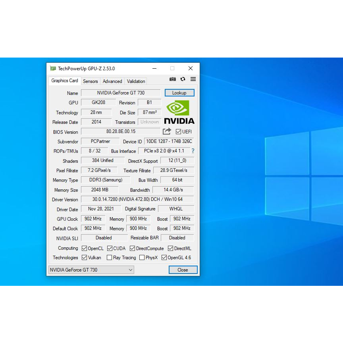The width and height of the screenshot is (343, 343).
Task: Toggle the CUDA checkbox
Action: [x=110, y=249]
